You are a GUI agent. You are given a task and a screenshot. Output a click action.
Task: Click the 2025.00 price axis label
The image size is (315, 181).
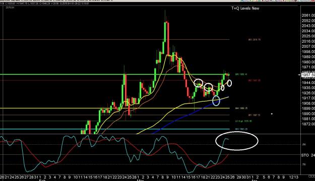pyautogui.click(x=308, y=36)
